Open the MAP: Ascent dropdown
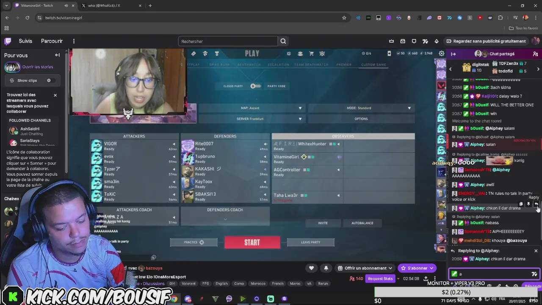The height and width of the screenshot is (305, 542). tap(252, 108)
